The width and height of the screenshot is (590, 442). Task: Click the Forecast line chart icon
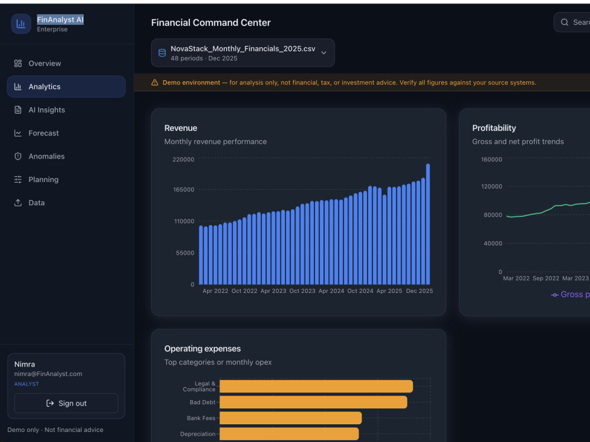tap(18, 133)
